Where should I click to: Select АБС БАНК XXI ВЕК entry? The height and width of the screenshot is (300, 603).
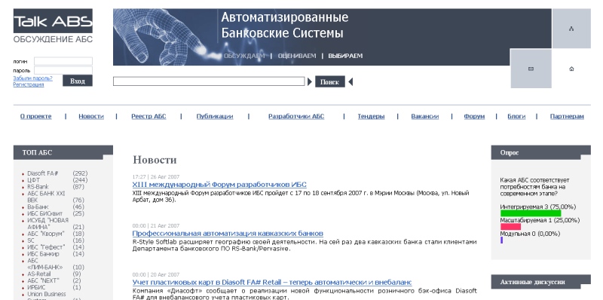point(46,197)
